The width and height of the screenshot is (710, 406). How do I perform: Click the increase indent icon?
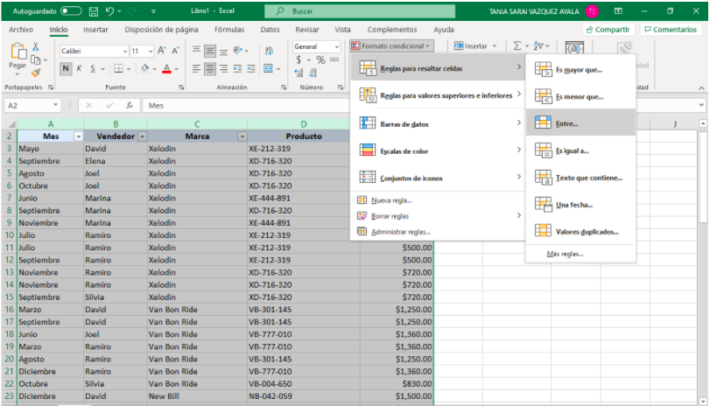pyautogui.click(x=251, y=68)
